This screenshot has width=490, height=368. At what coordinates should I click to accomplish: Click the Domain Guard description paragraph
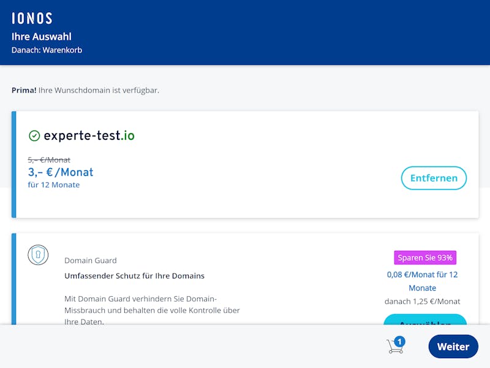coord(152,310)
